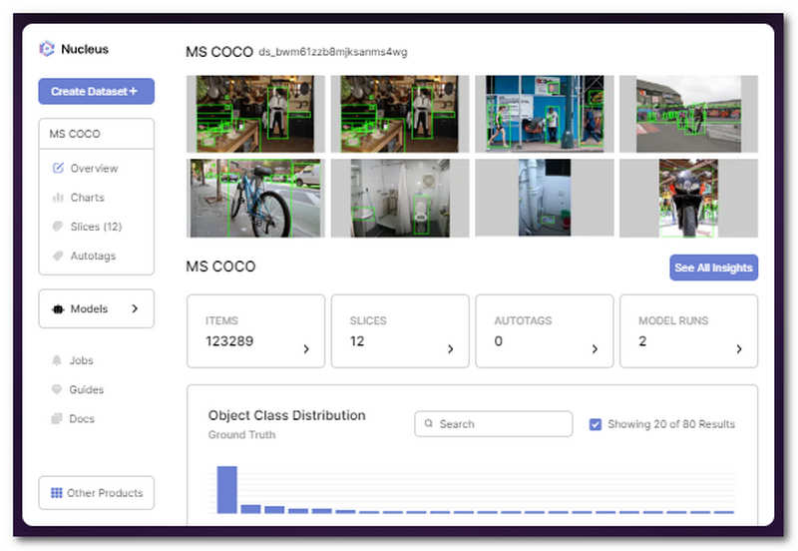Click the Autotags tag icon

coord(58,256)
